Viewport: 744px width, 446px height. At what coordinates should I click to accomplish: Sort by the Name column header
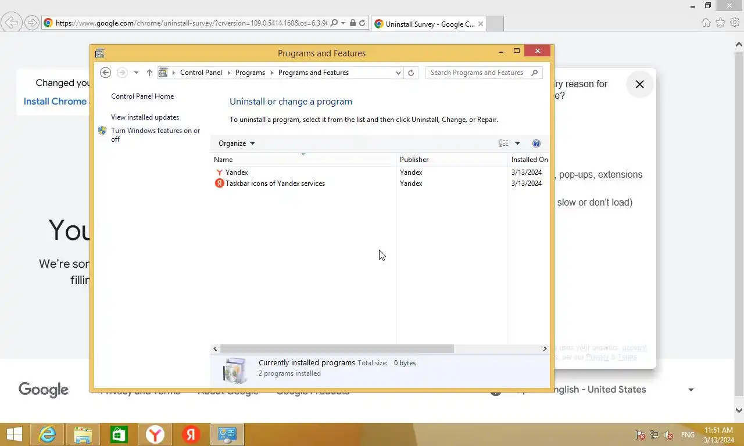click(303, 160)
